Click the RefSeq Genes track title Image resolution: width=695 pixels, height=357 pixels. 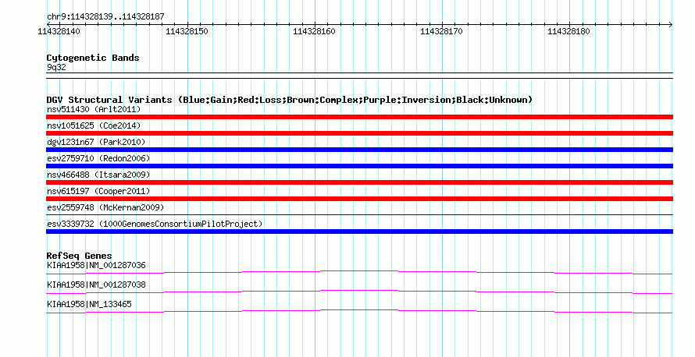pos(79,256)
